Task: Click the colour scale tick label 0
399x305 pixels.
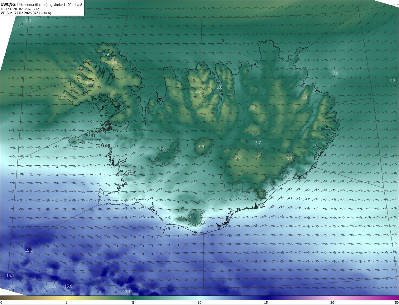Action: pos(1,303)
